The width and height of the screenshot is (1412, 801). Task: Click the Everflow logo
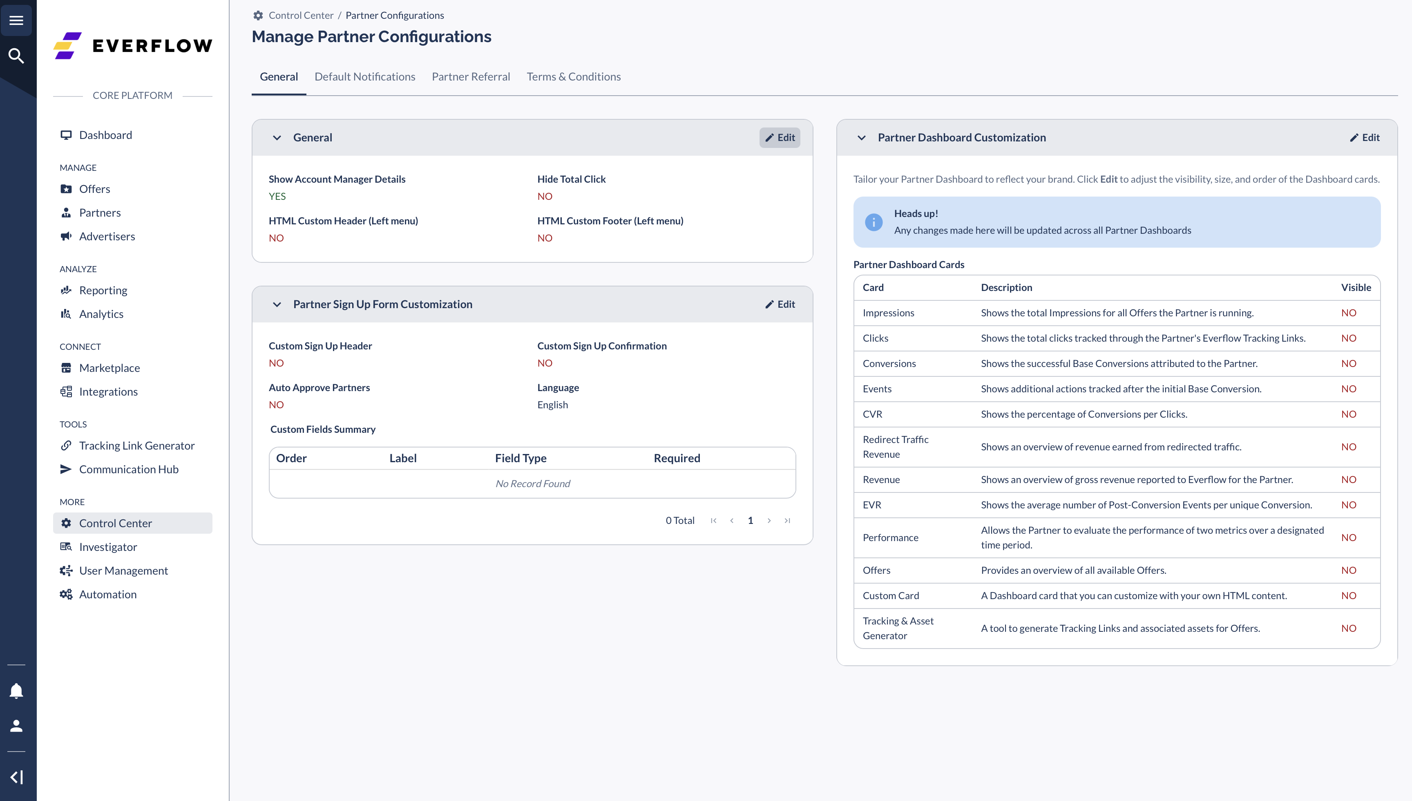pyautogui.click(x=132, y=45)
